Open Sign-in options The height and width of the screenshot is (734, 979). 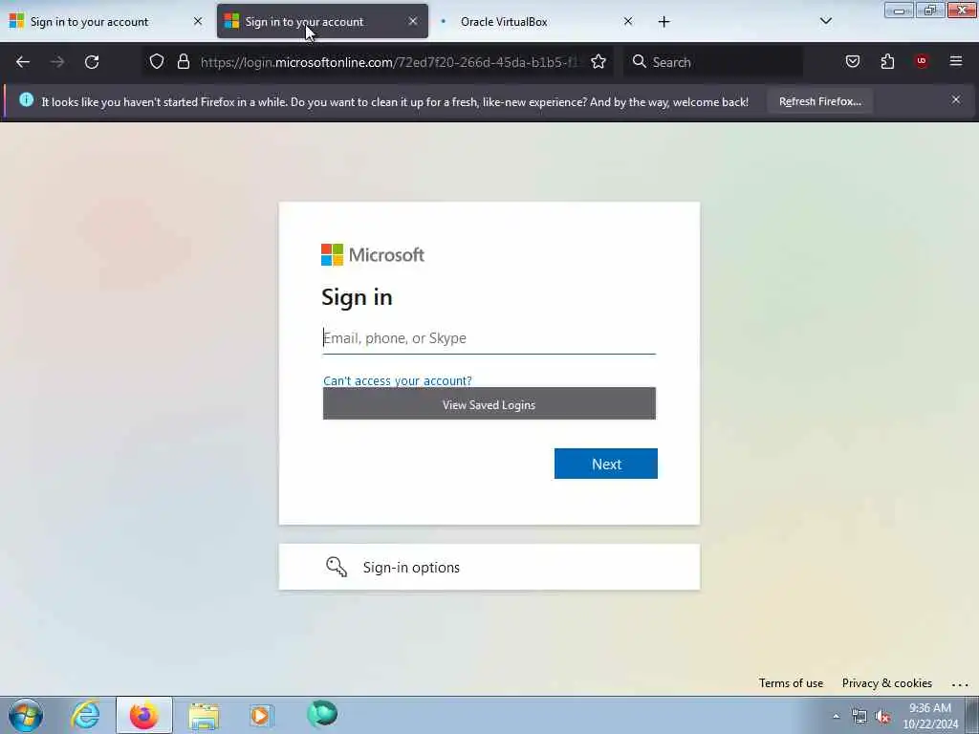point(489,567)
